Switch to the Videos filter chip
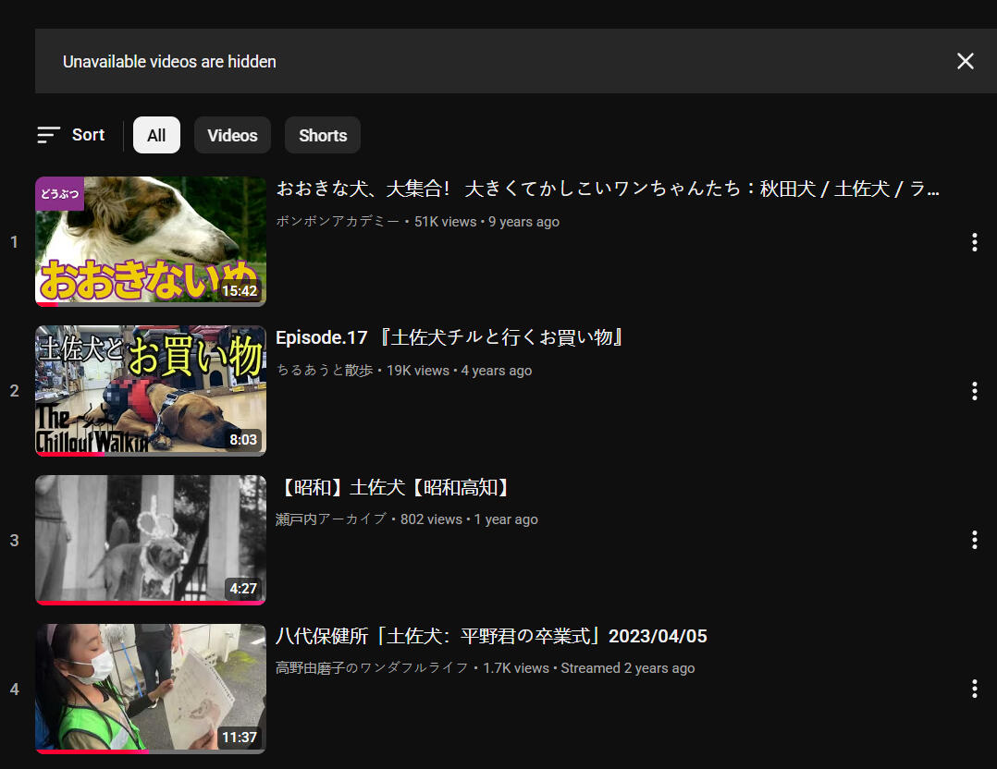Image resolution: width=997 pixels, height=769 pixels. [232, 135]
